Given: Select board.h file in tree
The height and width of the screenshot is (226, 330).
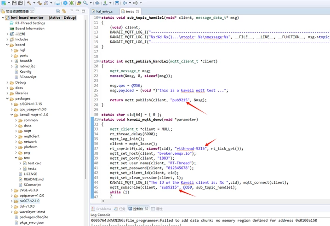Looking at the screenshot, I should [x=23, y=61].
